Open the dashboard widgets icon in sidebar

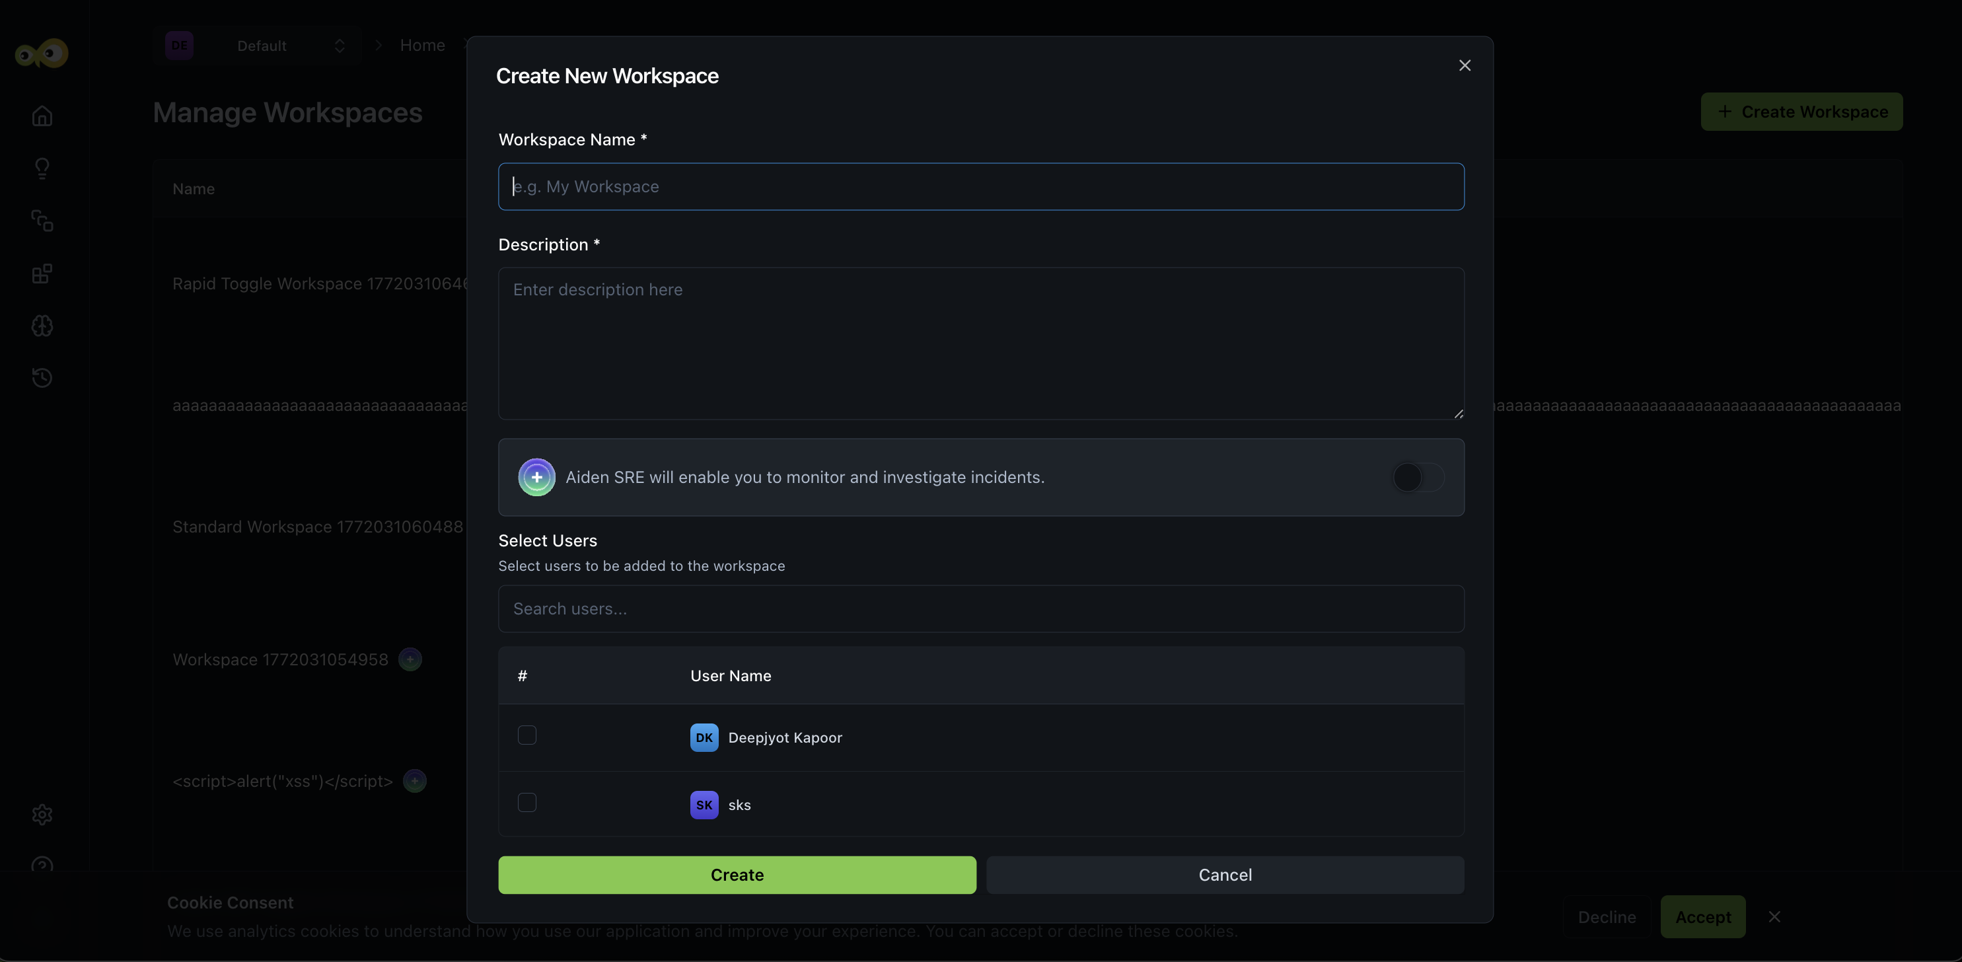point(42,274)
